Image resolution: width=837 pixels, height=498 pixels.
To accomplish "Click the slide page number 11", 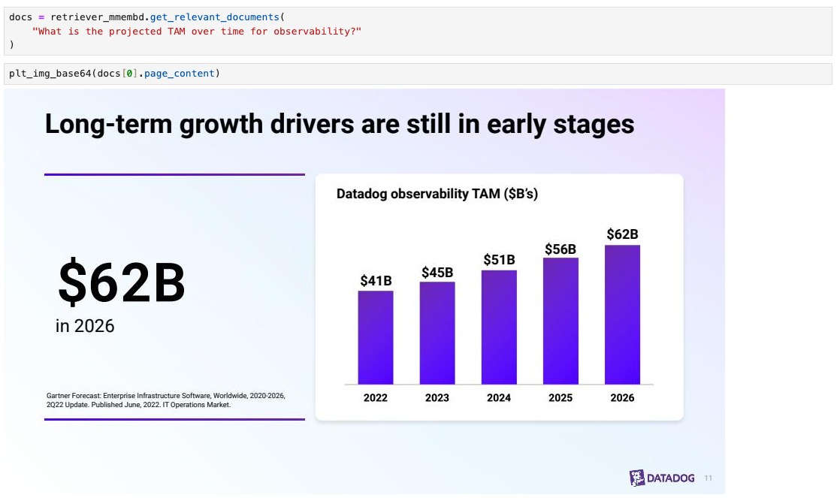I will [709, 478].
